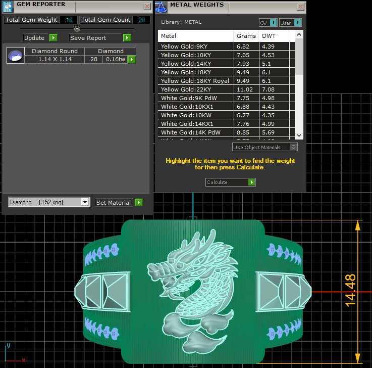Click the metal list scrollbar thumb
The height and width of the screenshot is (368, 372).
pyautogui.click(x=299, y=57)
